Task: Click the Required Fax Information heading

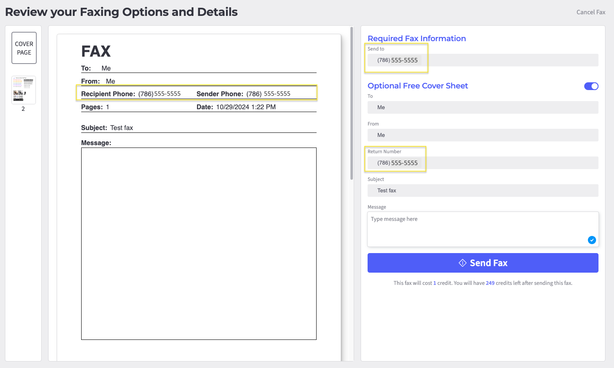Action: pos(417,38)
